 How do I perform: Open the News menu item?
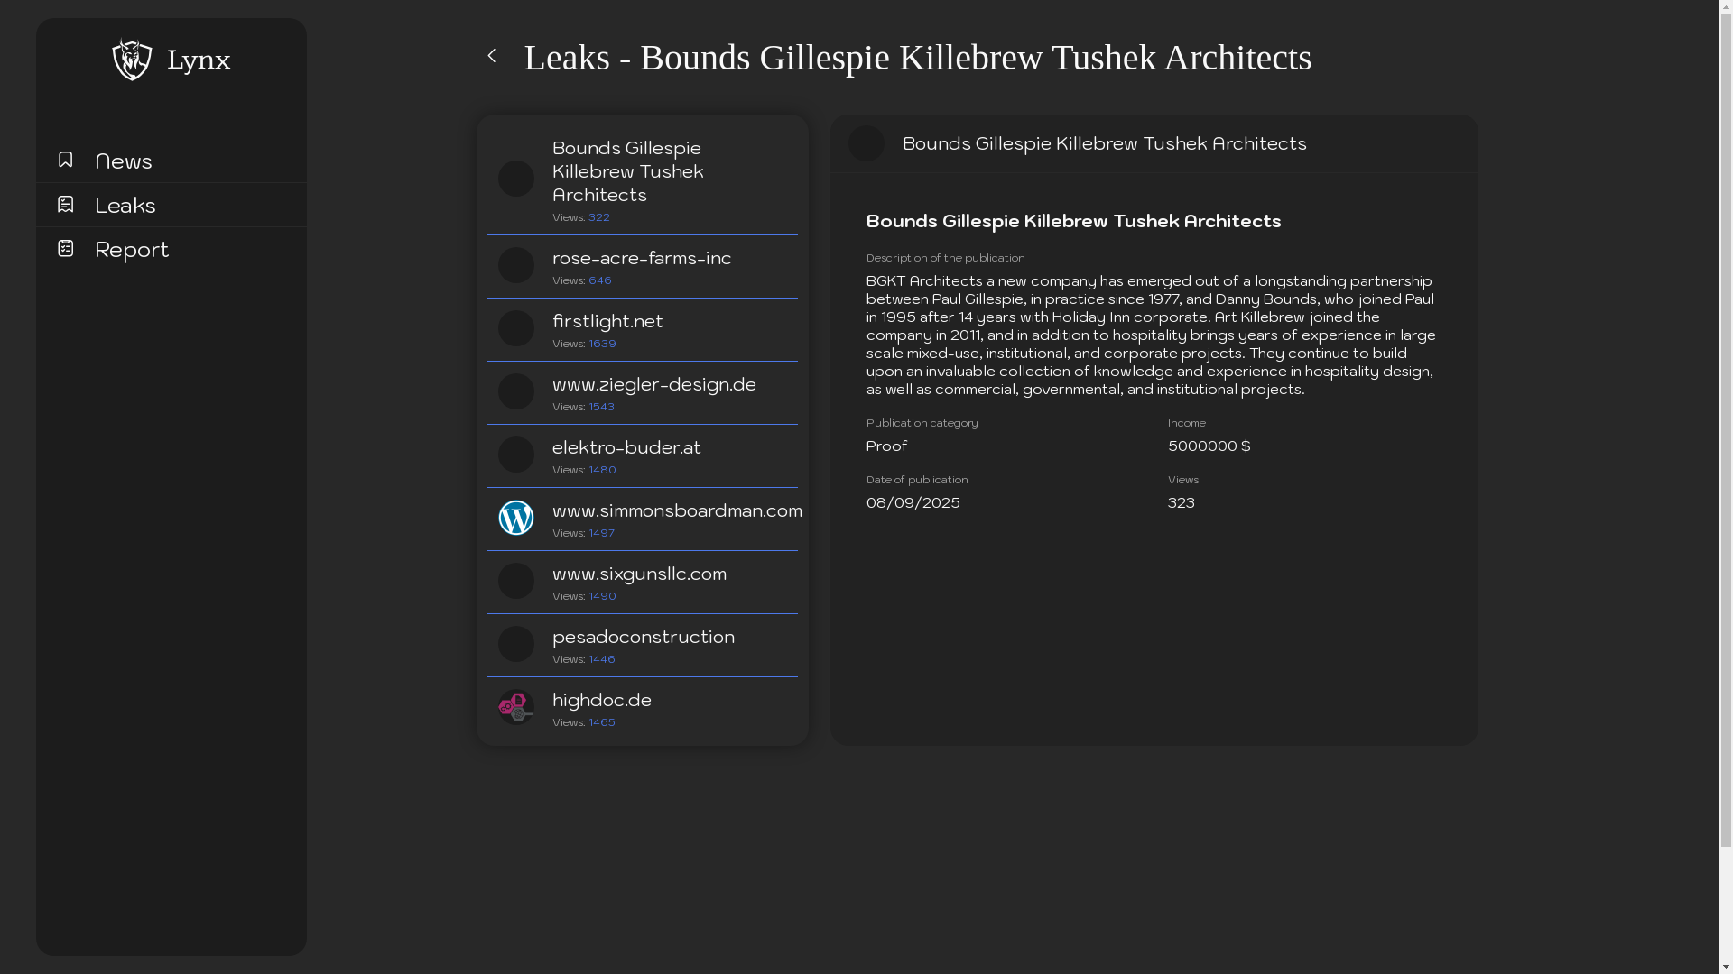(x=124, y=161)
